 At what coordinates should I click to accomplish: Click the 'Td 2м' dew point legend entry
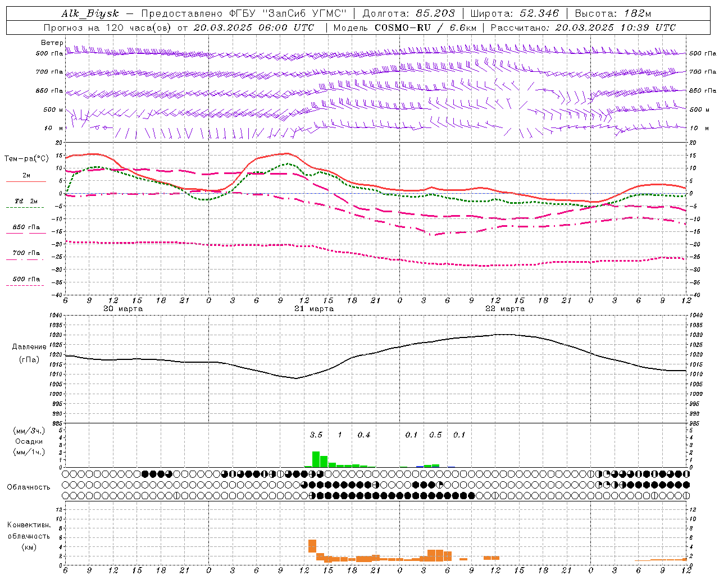click(x=26, y=201)
